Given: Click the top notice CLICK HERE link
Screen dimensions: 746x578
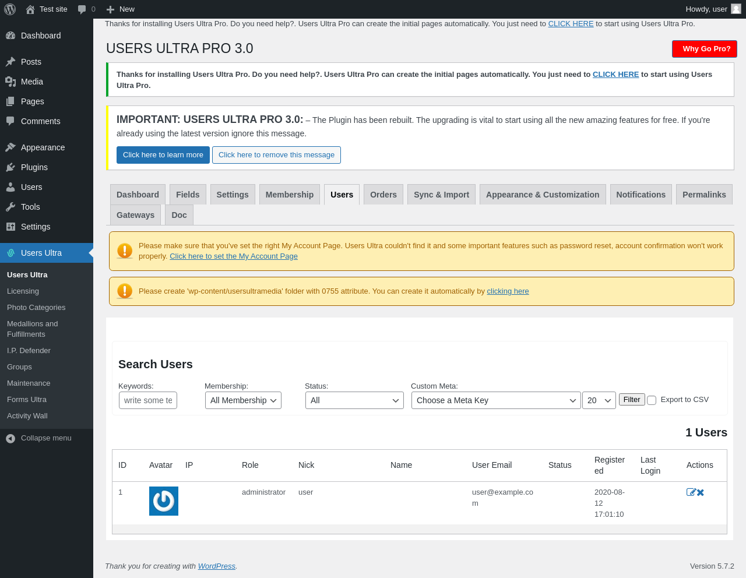Looking at the screenshot, I should 571,24.
